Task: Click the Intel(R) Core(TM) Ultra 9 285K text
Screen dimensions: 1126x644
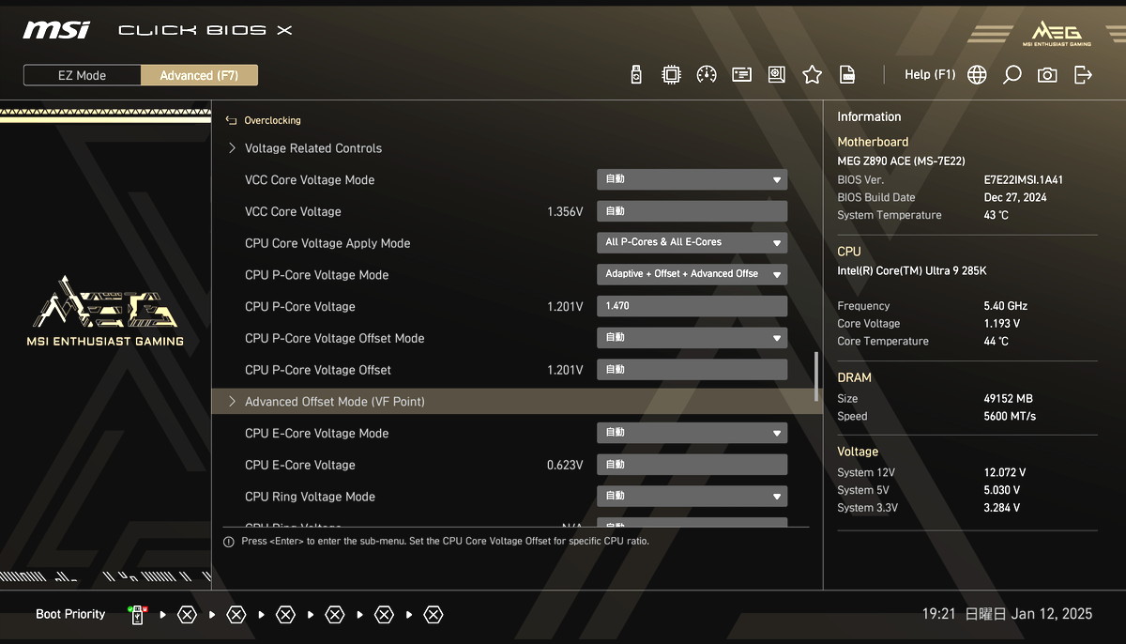Action: 912,271
